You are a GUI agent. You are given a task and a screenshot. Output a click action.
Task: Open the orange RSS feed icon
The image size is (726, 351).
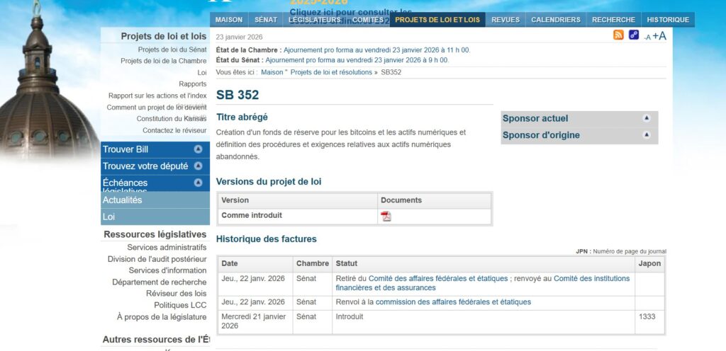click(618, 35)
